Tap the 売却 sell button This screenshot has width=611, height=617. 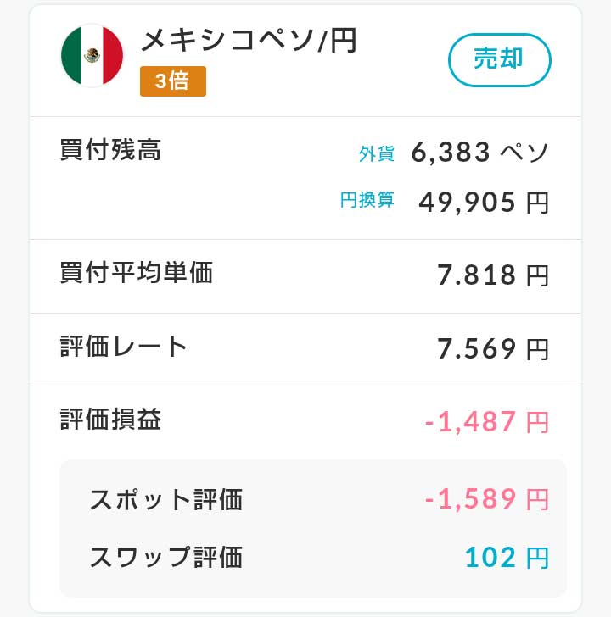pyautogui.click(x=499, y=60)
